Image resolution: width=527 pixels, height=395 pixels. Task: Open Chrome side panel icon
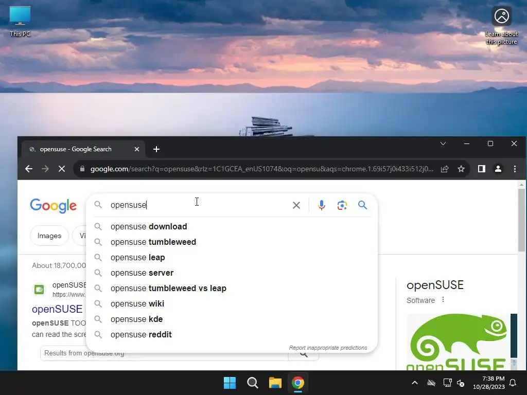(x=482, y=169)
